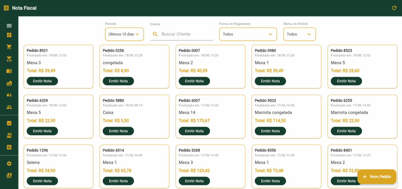Click the table icon below the shopping cart
The width and height of the screenshot is (402, 189).
click(x=9, y=59)
